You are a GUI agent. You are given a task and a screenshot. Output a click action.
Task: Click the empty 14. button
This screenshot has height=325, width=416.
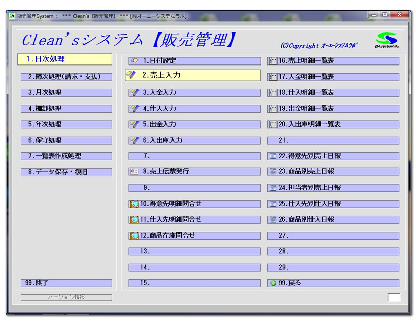pos(194,268)
